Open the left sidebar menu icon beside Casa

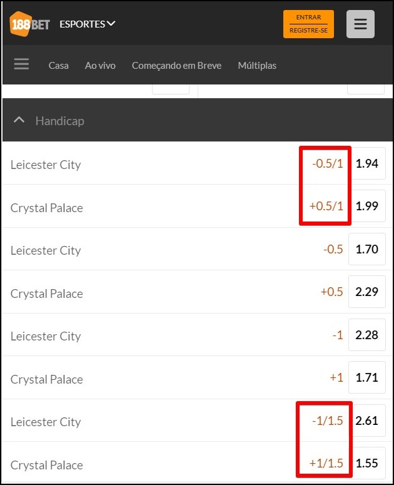(x=21, y=64)
